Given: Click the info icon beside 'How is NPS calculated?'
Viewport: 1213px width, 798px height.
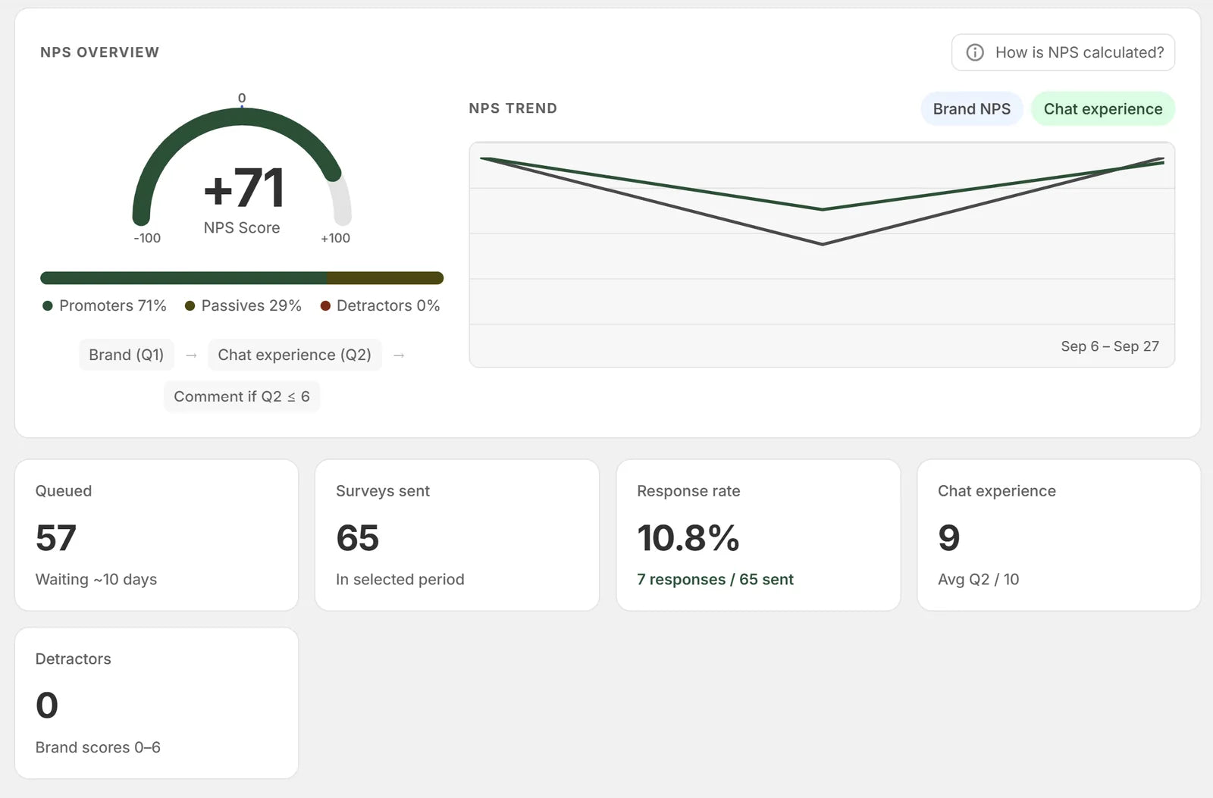Looking at the screenshot, I should tap(975, 52).
